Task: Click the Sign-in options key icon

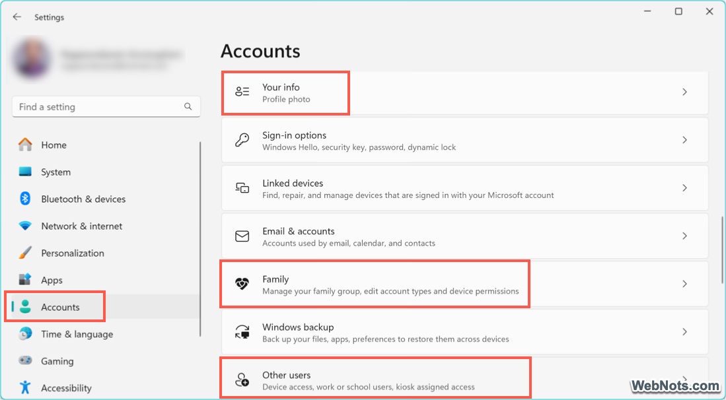Action: point(242,140)
